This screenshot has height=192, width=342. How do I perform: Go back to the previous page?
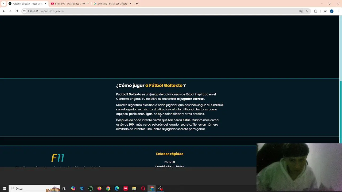(x=4, y=11)
